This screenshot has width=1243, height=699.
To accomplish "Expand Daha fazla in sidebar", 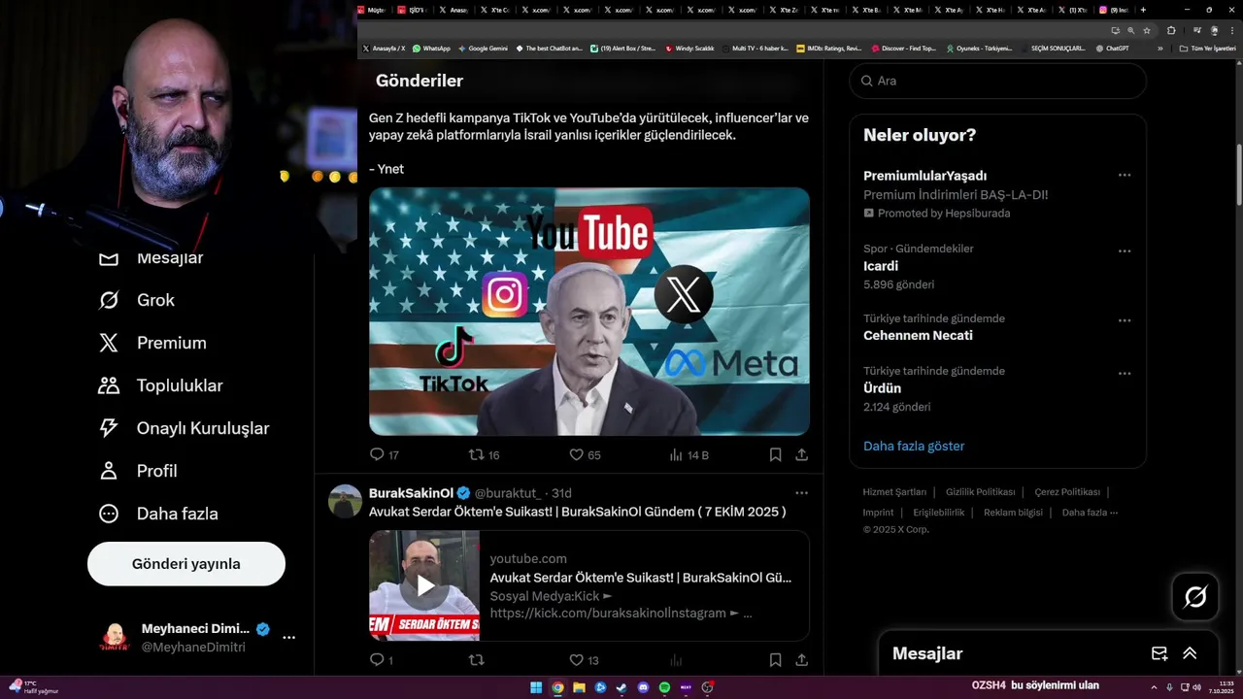I will 158,514.
